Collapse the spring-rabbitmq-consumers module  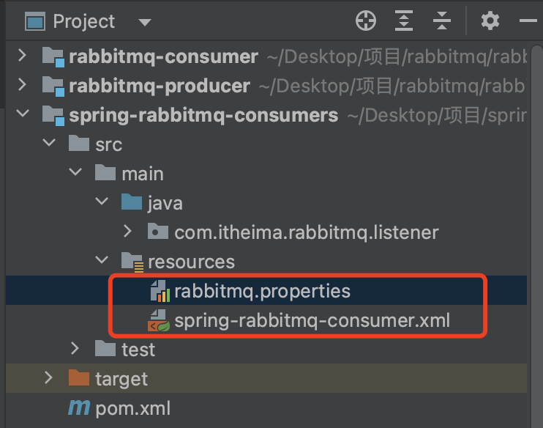click(x=22, y=114)
